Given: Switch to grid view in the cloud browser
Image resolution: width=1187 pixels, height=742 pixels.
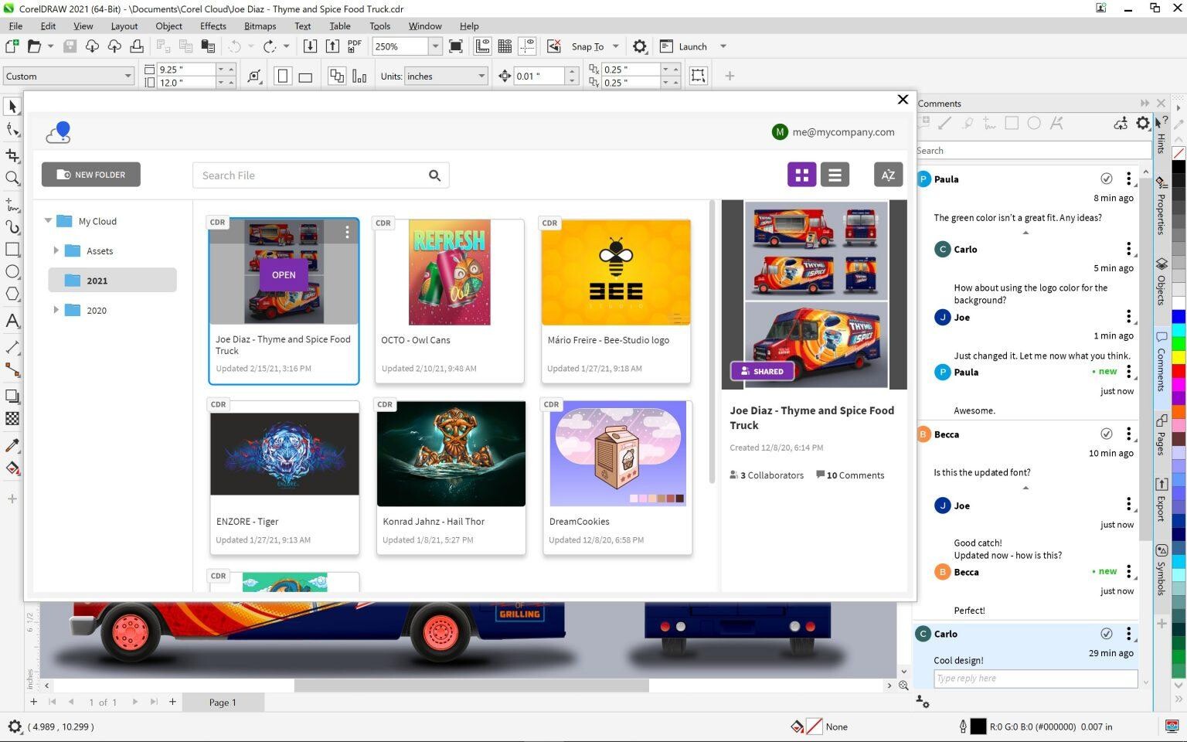Looking at the screenshot, I should tap(801, 174).
